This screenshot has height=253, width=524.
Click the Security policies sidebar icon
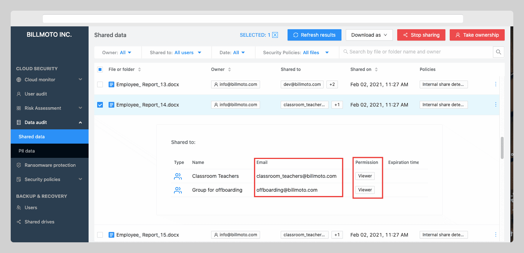coord(19,179)
